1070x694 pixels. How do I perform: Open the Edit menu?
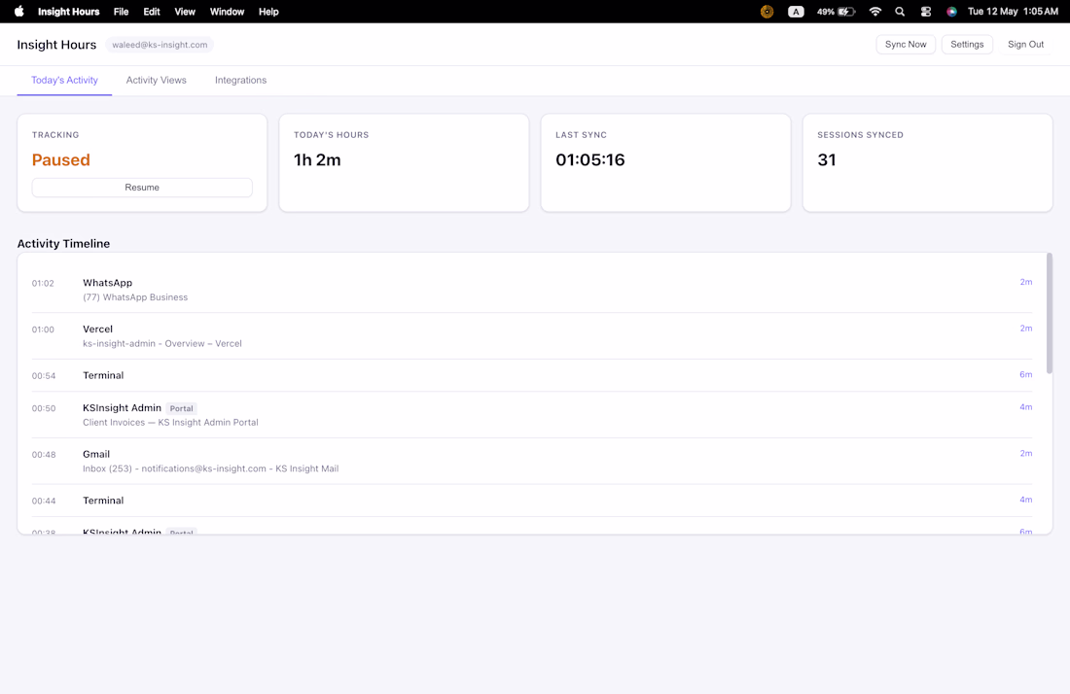pyautogui.click(x=152, y=12)
